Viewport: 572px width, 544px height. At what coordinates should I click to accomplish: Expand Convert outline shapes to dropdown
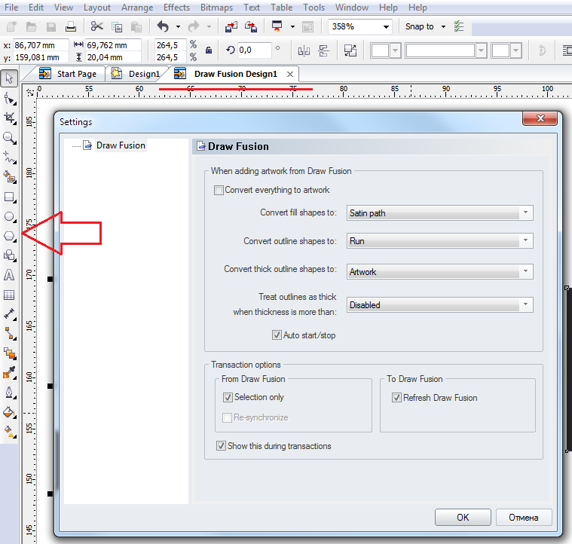[x=439, y=242]
